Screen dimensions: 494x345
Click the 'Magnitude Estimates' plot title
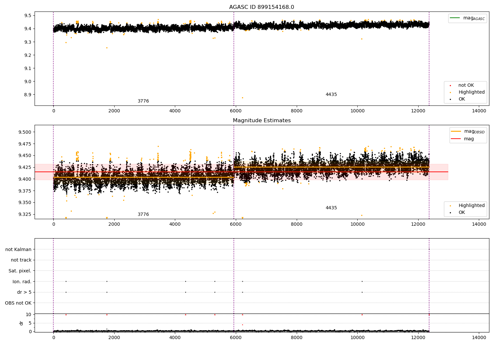click(261, 121)
